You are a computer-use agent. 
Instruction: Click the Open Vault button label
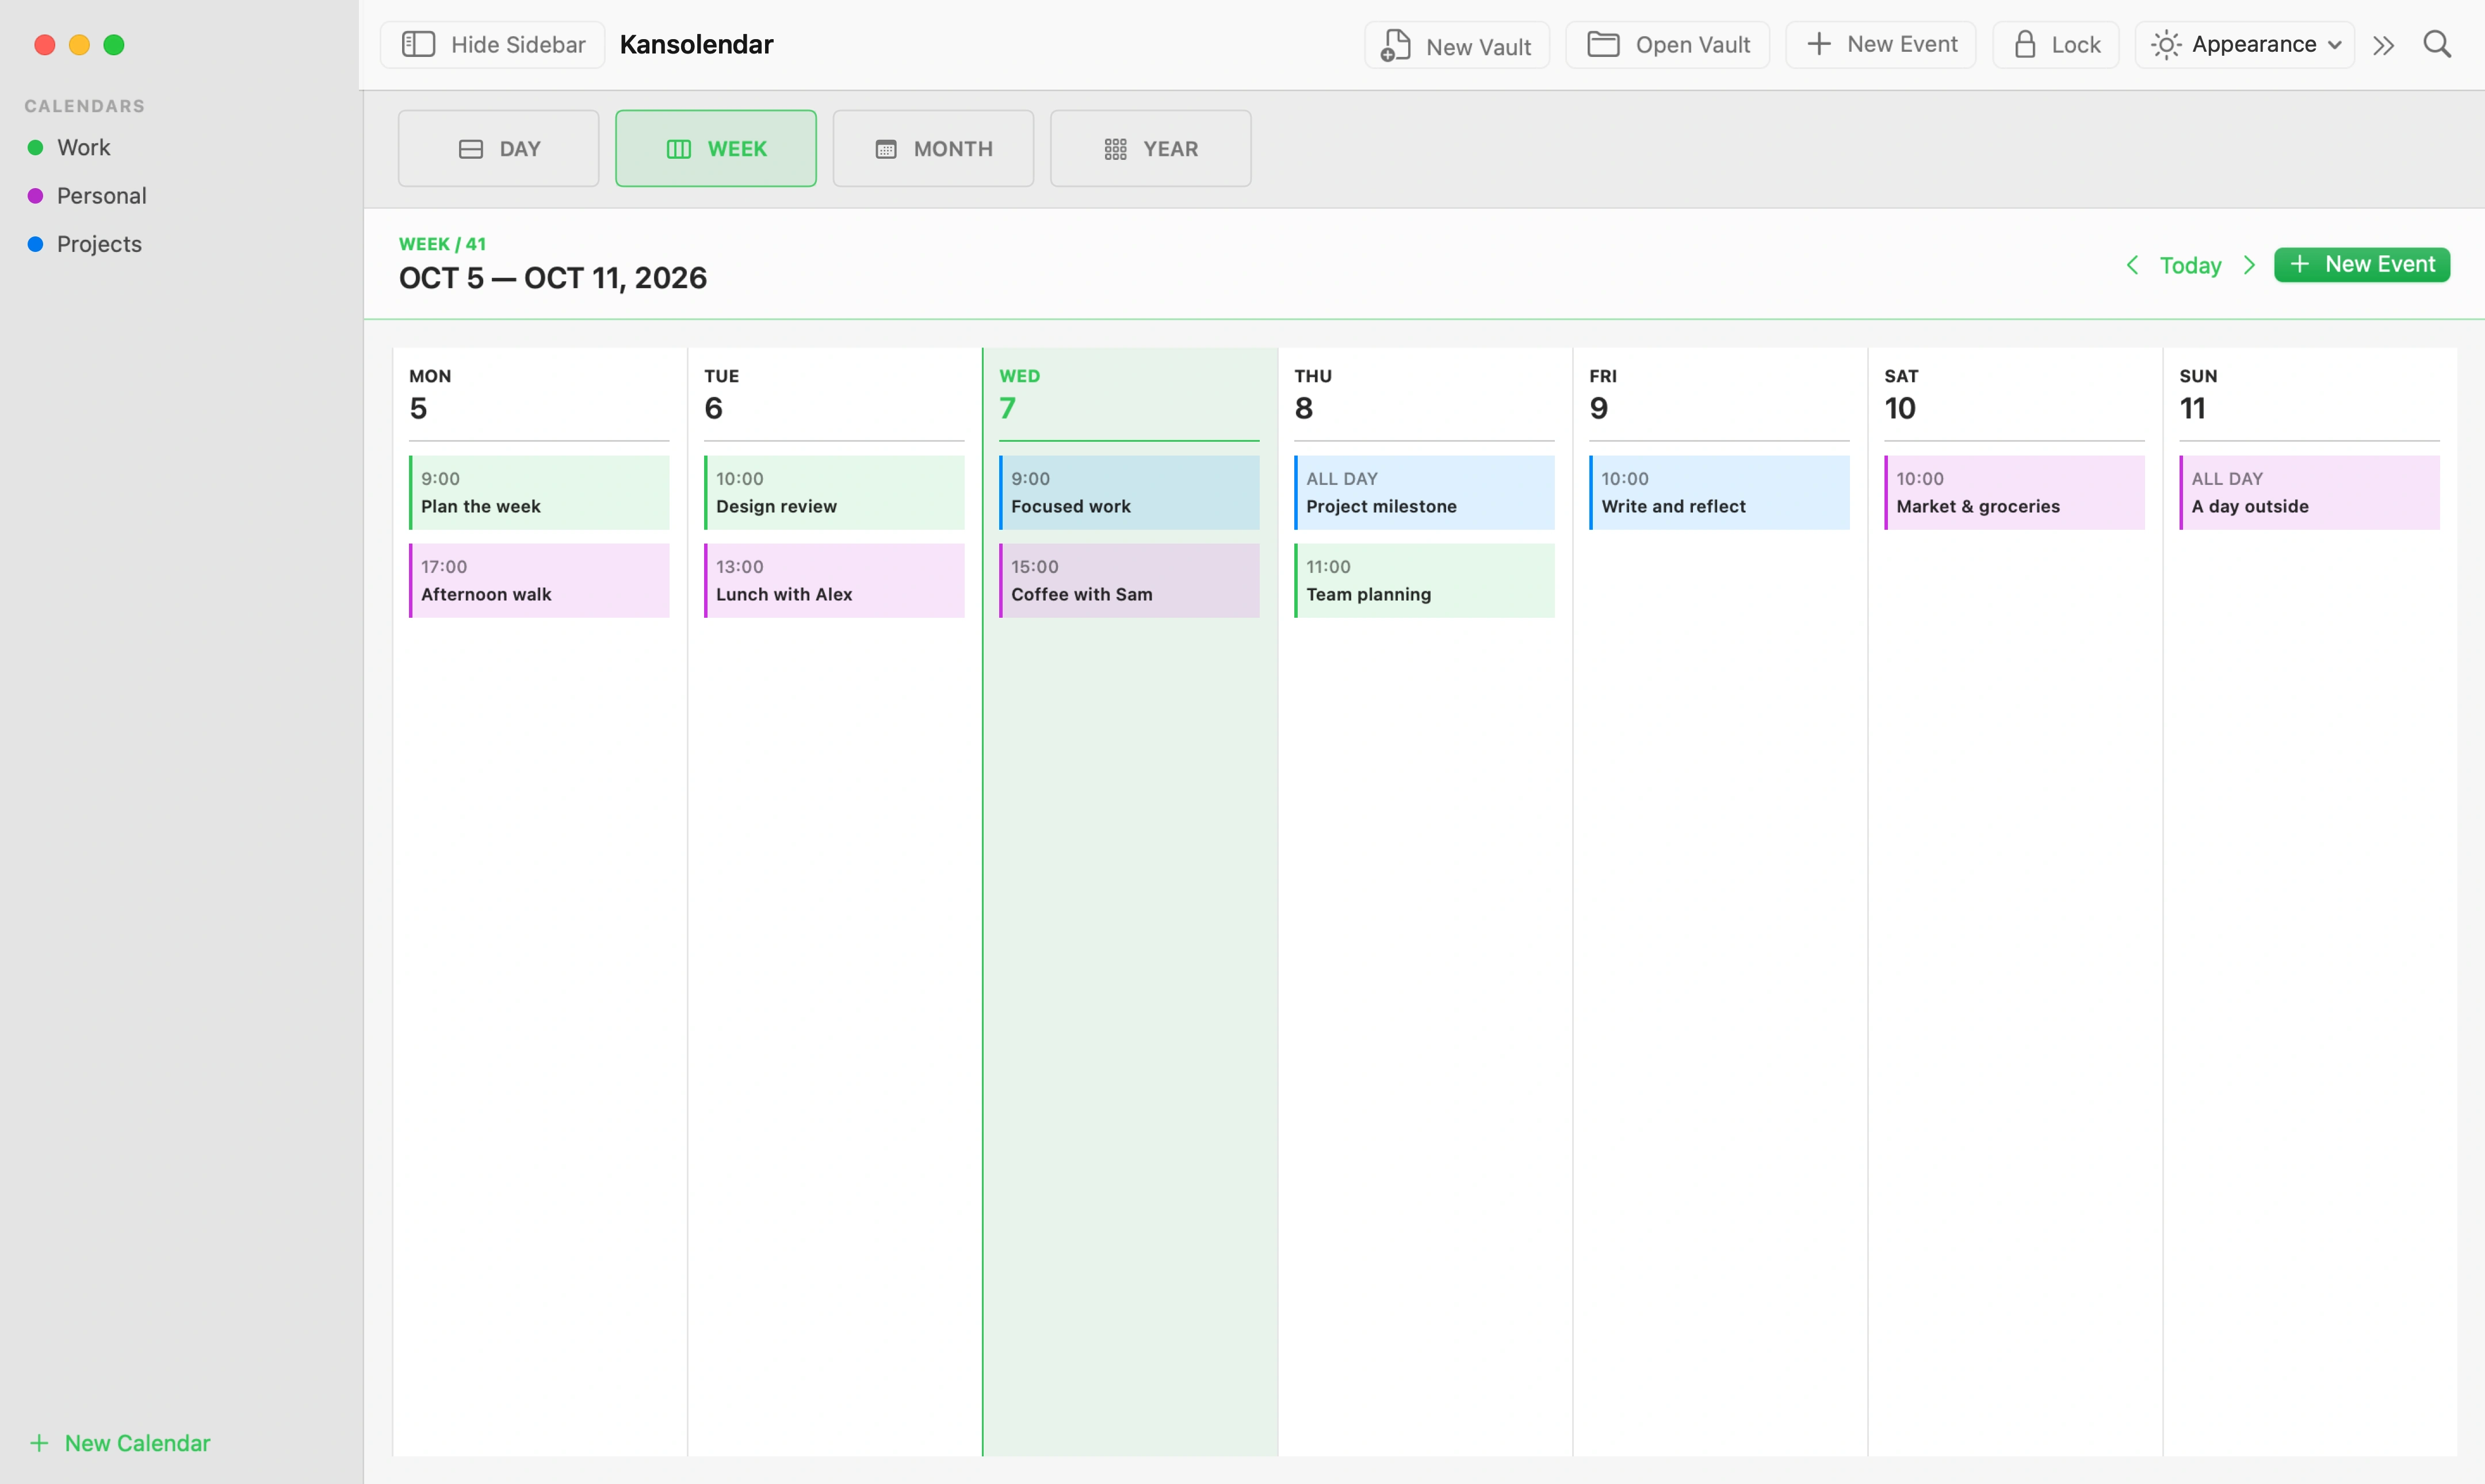point(1692,44)
